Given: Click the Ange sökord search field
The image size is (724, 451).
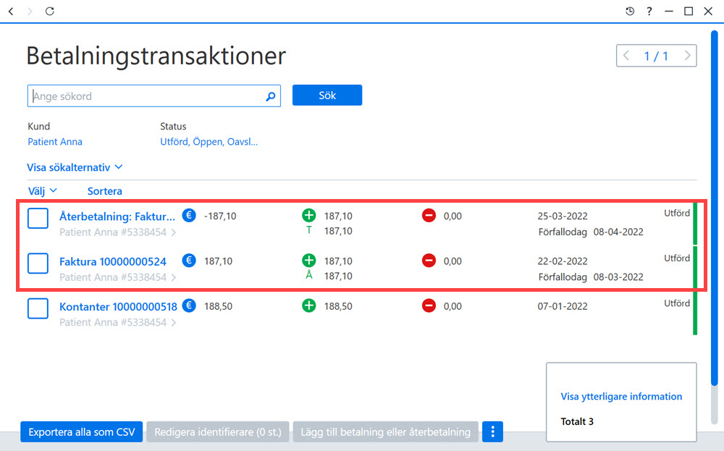Looking at the screenshot, I should coord(148,96).
